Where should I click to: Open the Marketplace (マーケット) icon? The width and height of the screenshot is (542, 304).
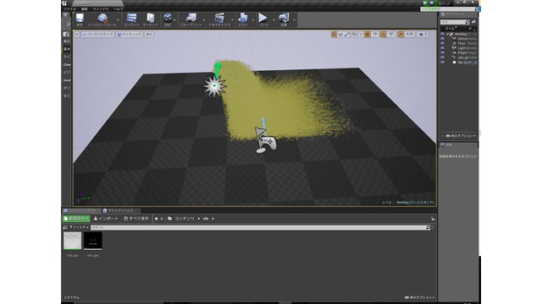[x=151, y=19]
